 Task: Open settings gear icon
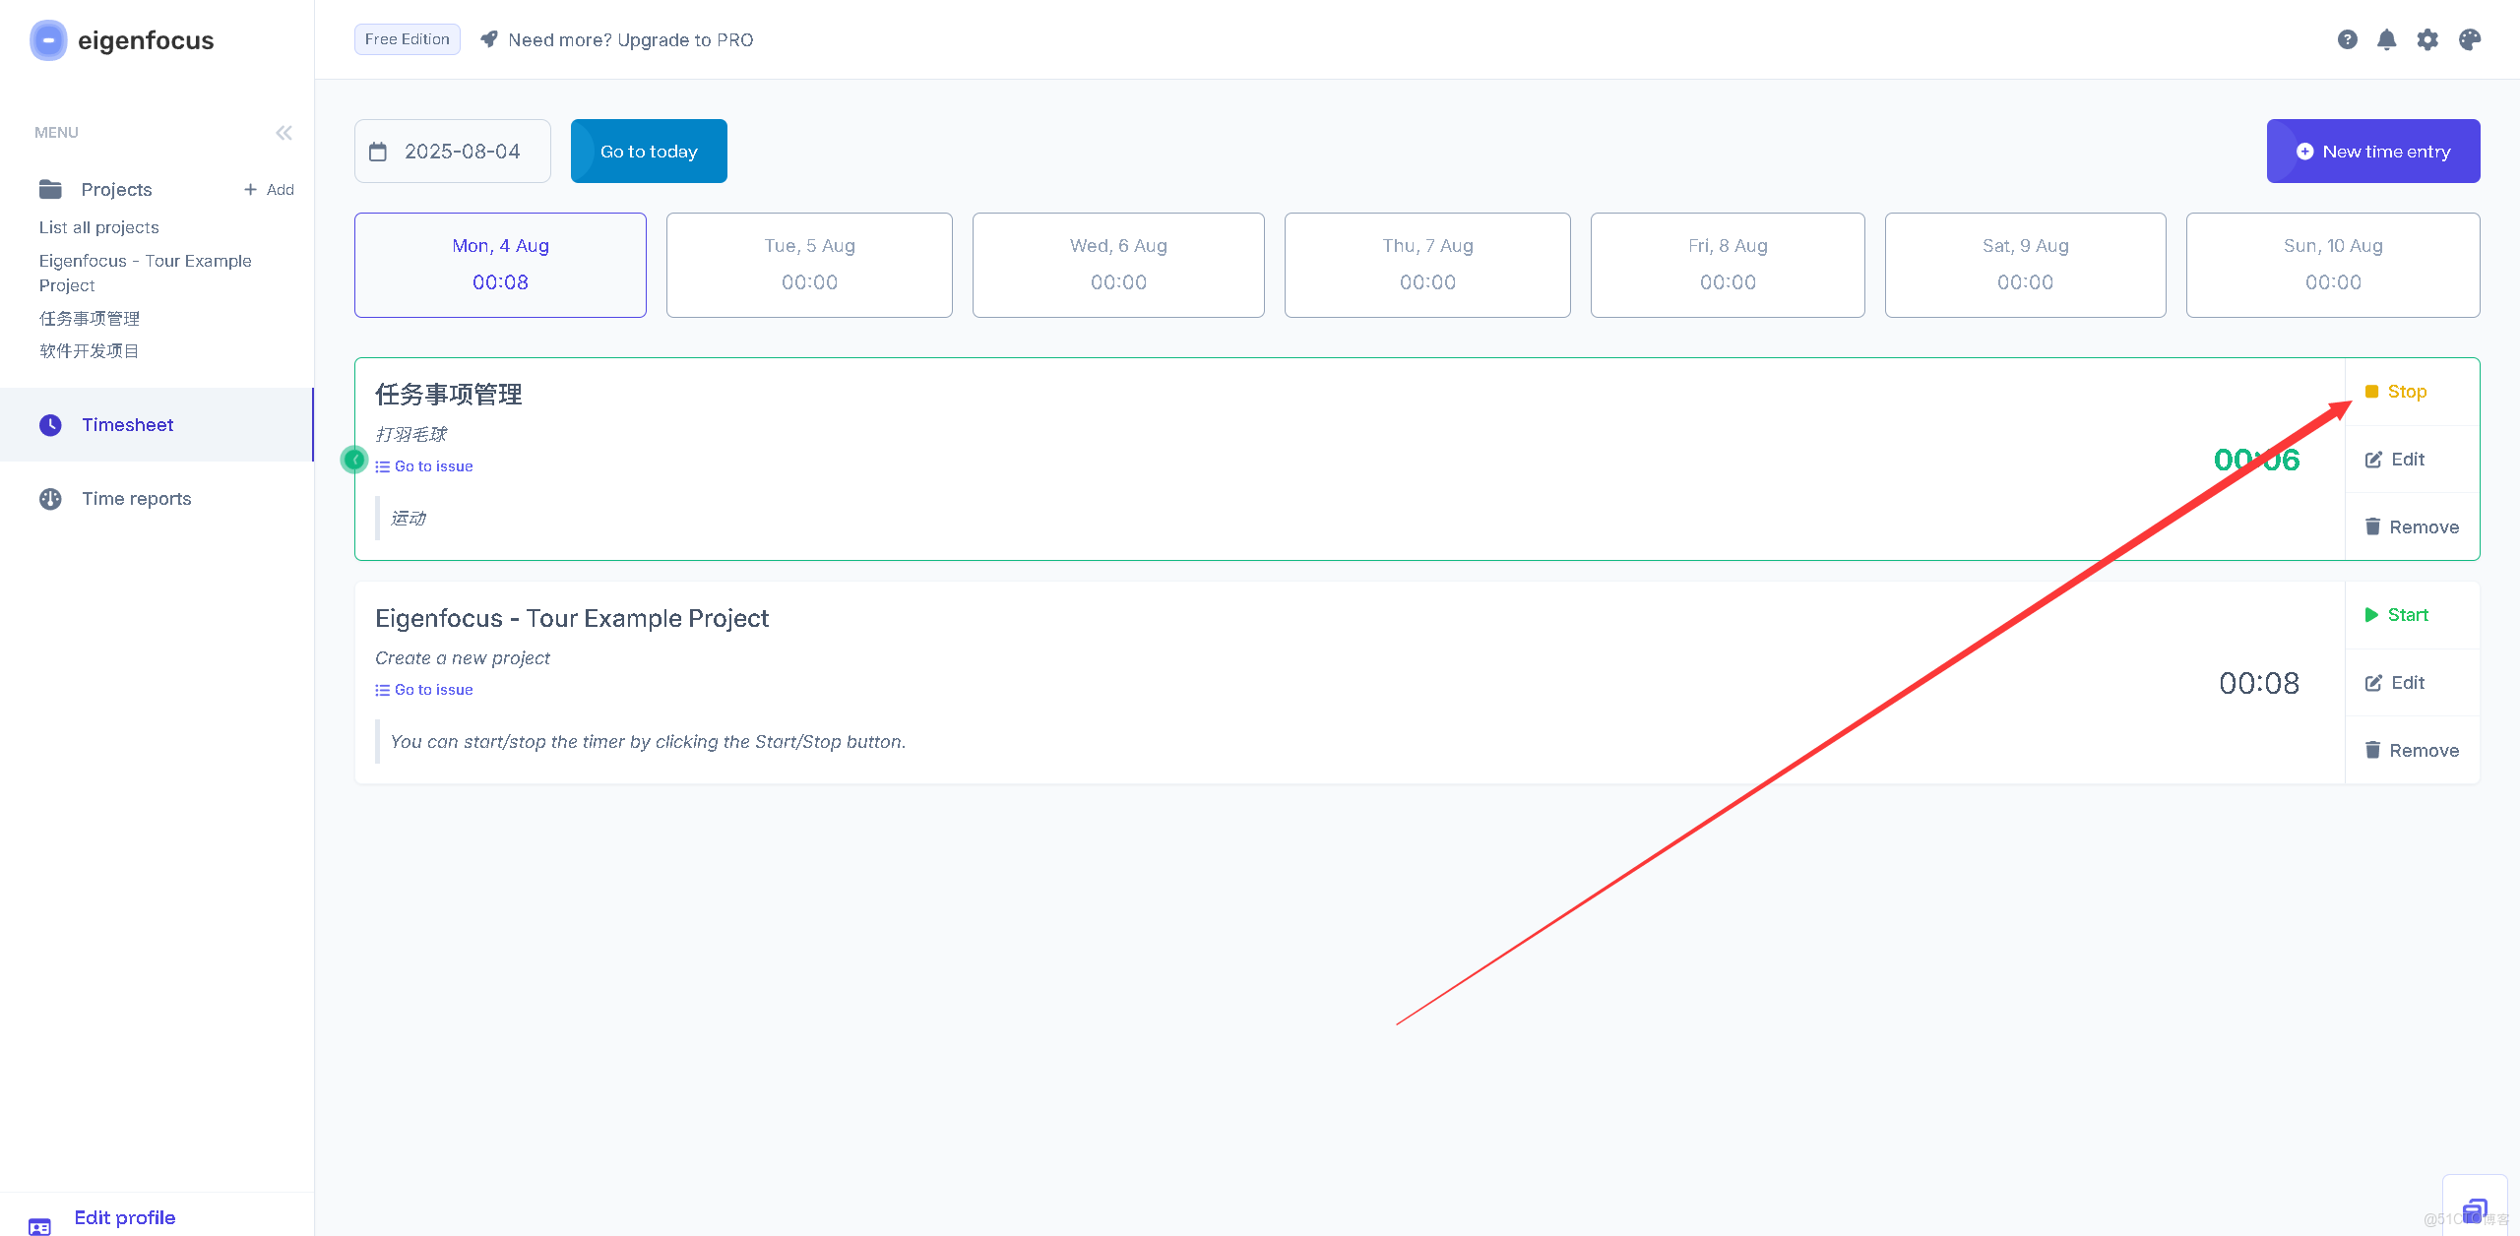(x=2427, y=39)
